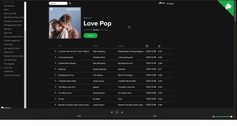Skip to the previous track

[x=112, y=112]
